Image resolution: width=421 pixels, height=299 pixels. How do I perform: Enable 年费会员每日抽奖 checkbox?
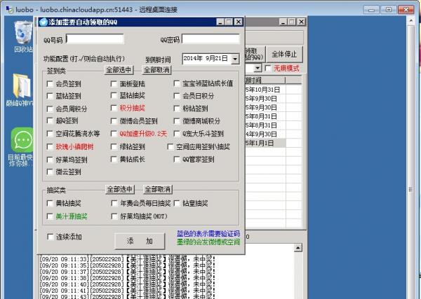[x=114, y=203]
